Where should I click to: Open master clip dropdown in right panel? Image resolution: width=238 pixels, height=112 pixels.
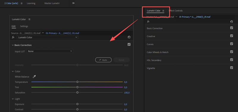176,17
